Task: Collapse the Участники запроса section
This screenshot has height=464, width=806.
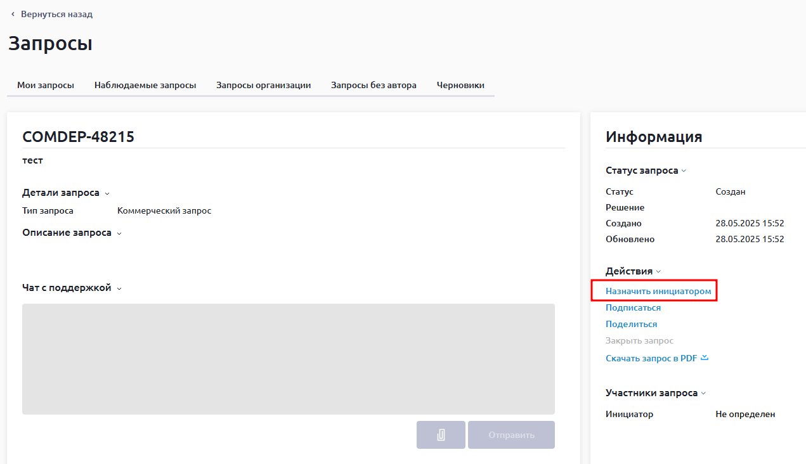Action: [x=703, y=394]
